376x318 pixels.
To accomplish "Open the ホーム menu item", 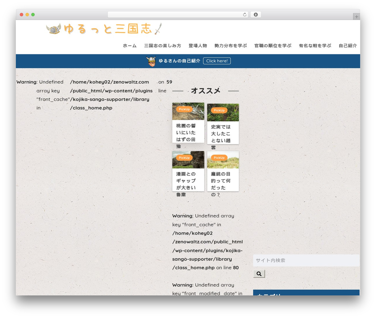I will tap(130, 46).
